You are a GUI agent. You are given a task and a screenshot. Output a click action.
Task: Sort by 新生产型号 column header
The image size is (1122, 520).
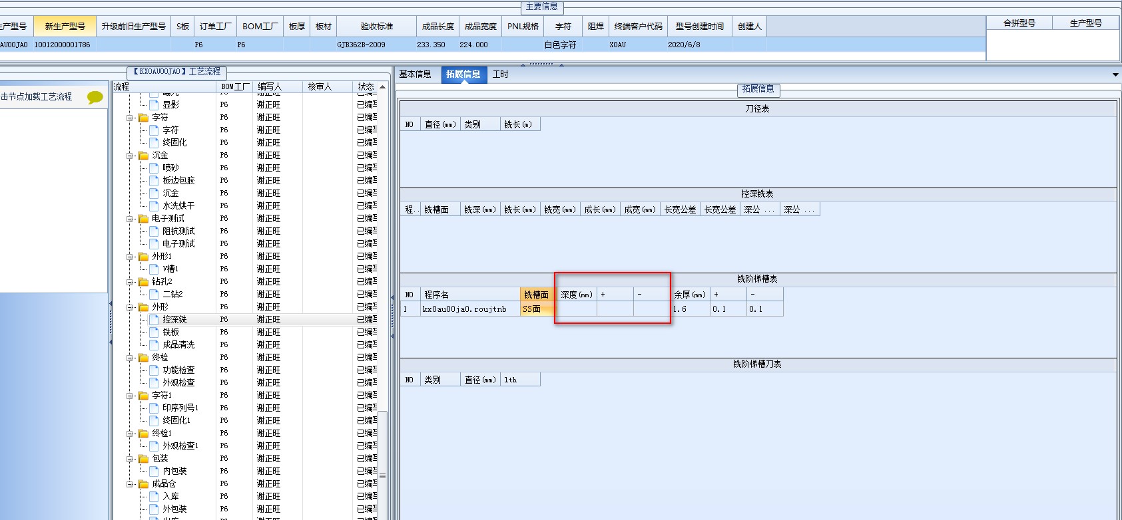(x=65, y=26)
